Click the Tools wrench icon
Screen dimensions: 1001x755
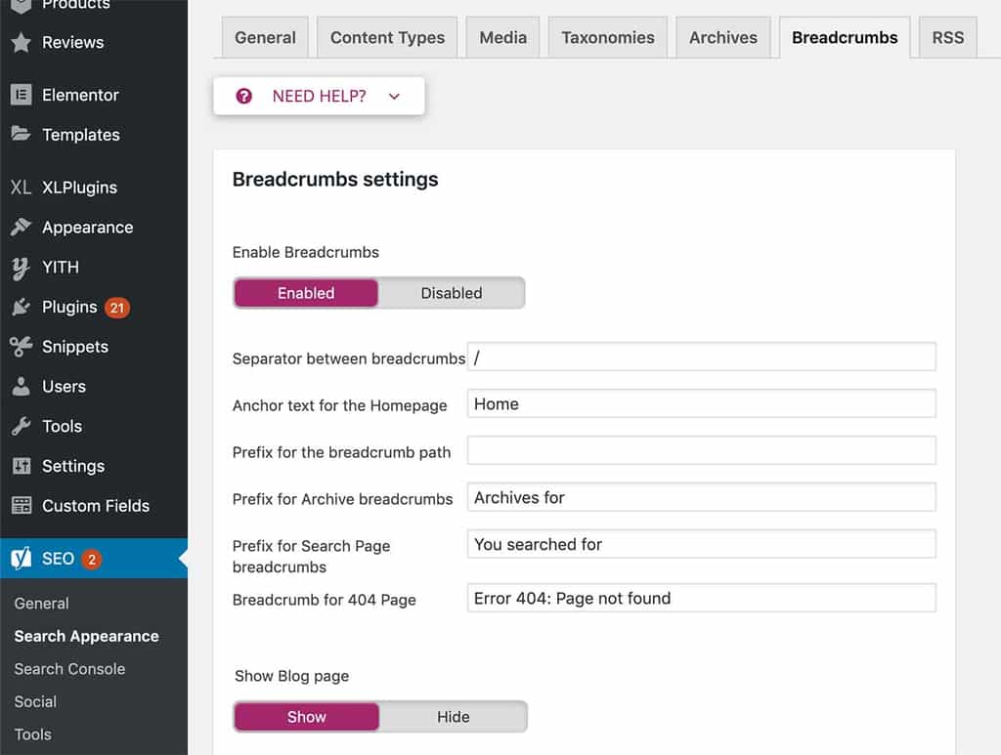click(22, 426)
